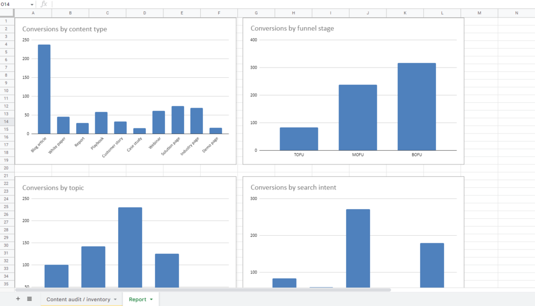Click the select-all corner box
The image size is (535, 306).
(7, 13)
